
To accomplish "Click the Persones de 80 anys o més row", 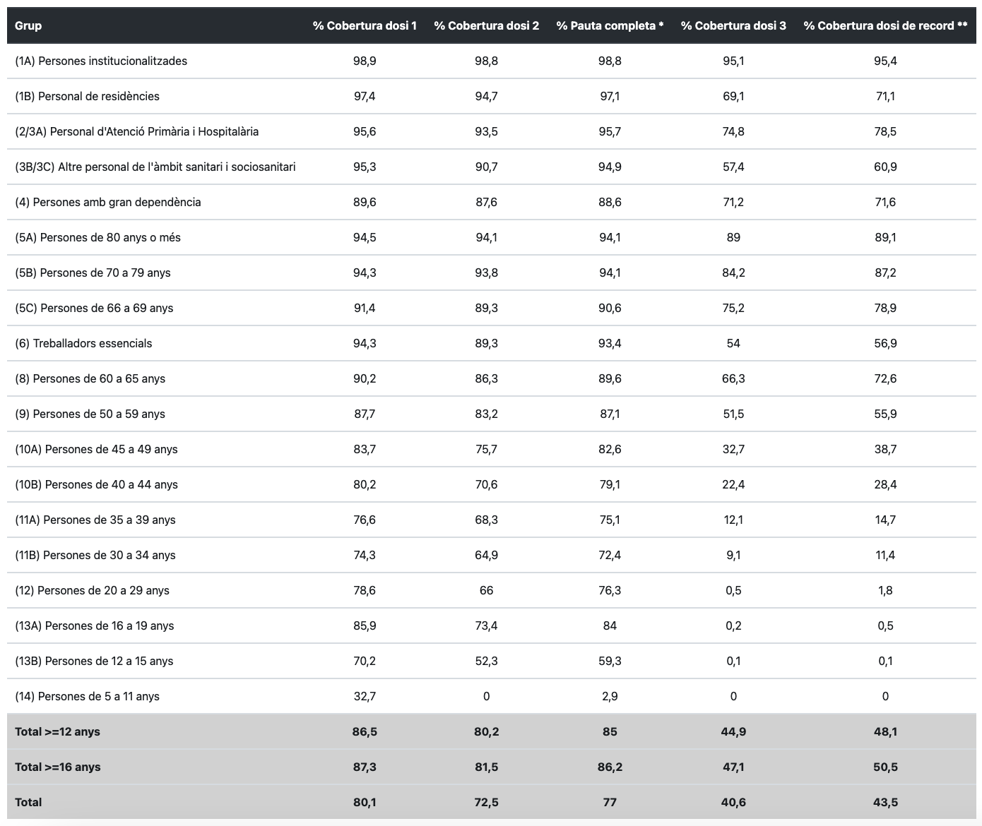I will tap(97, 237).
